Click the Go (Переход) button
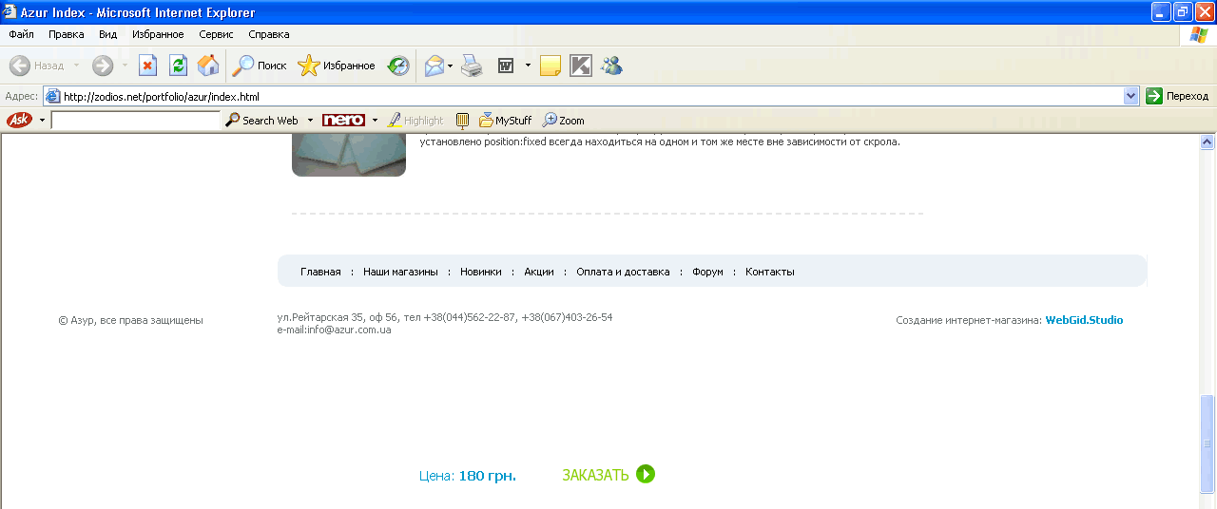This screenshot has height=509, width=1217. click(1177, 96)
